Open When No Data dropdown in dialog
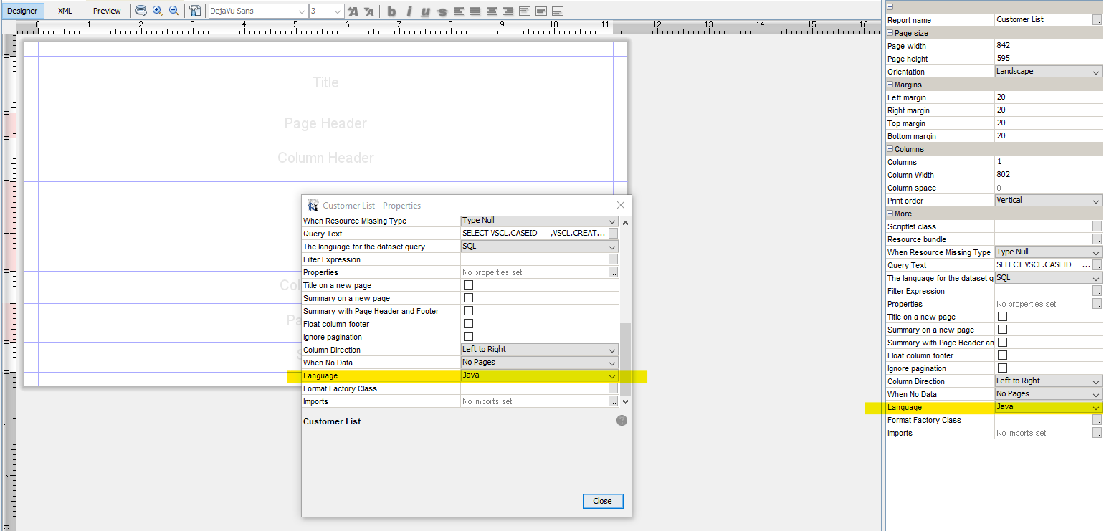Image resolution: width=1119 pixels, height=531 pixels. 539,363
